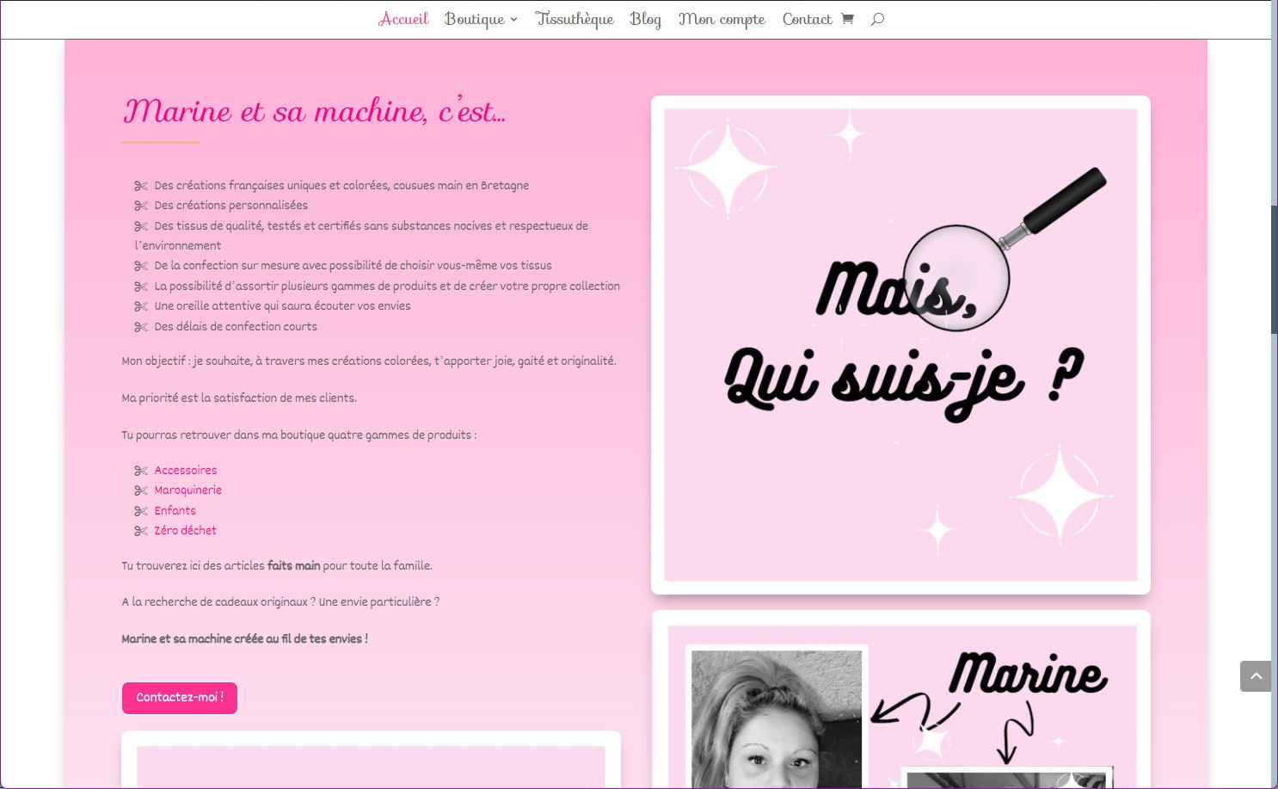The width and height of the screenshot is (1278, 789).
Task: Open Mon compte in the navigation
Action: pyautogui.click(x=722, y=19)
